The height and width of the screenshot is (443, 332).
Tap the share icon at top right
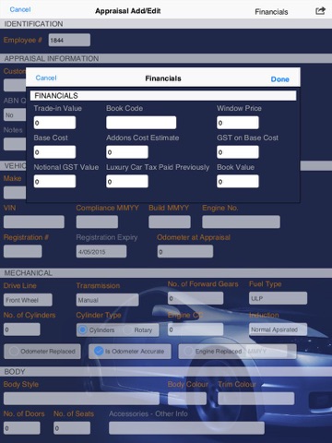tap(320, 11)
